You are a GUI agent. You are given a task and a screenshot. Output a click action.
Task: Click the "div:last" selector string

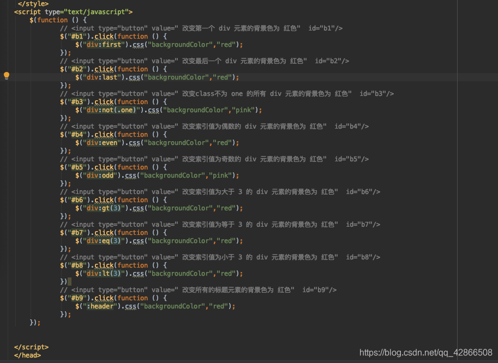(x=102, y=77)
